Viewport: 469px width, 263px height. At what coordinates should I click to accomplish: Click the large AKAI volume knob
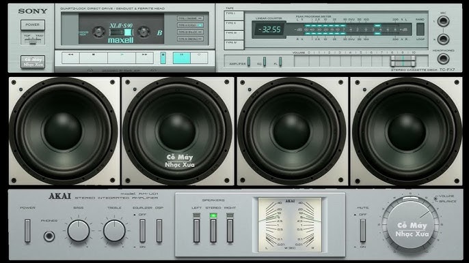click(x=411, y=225)
